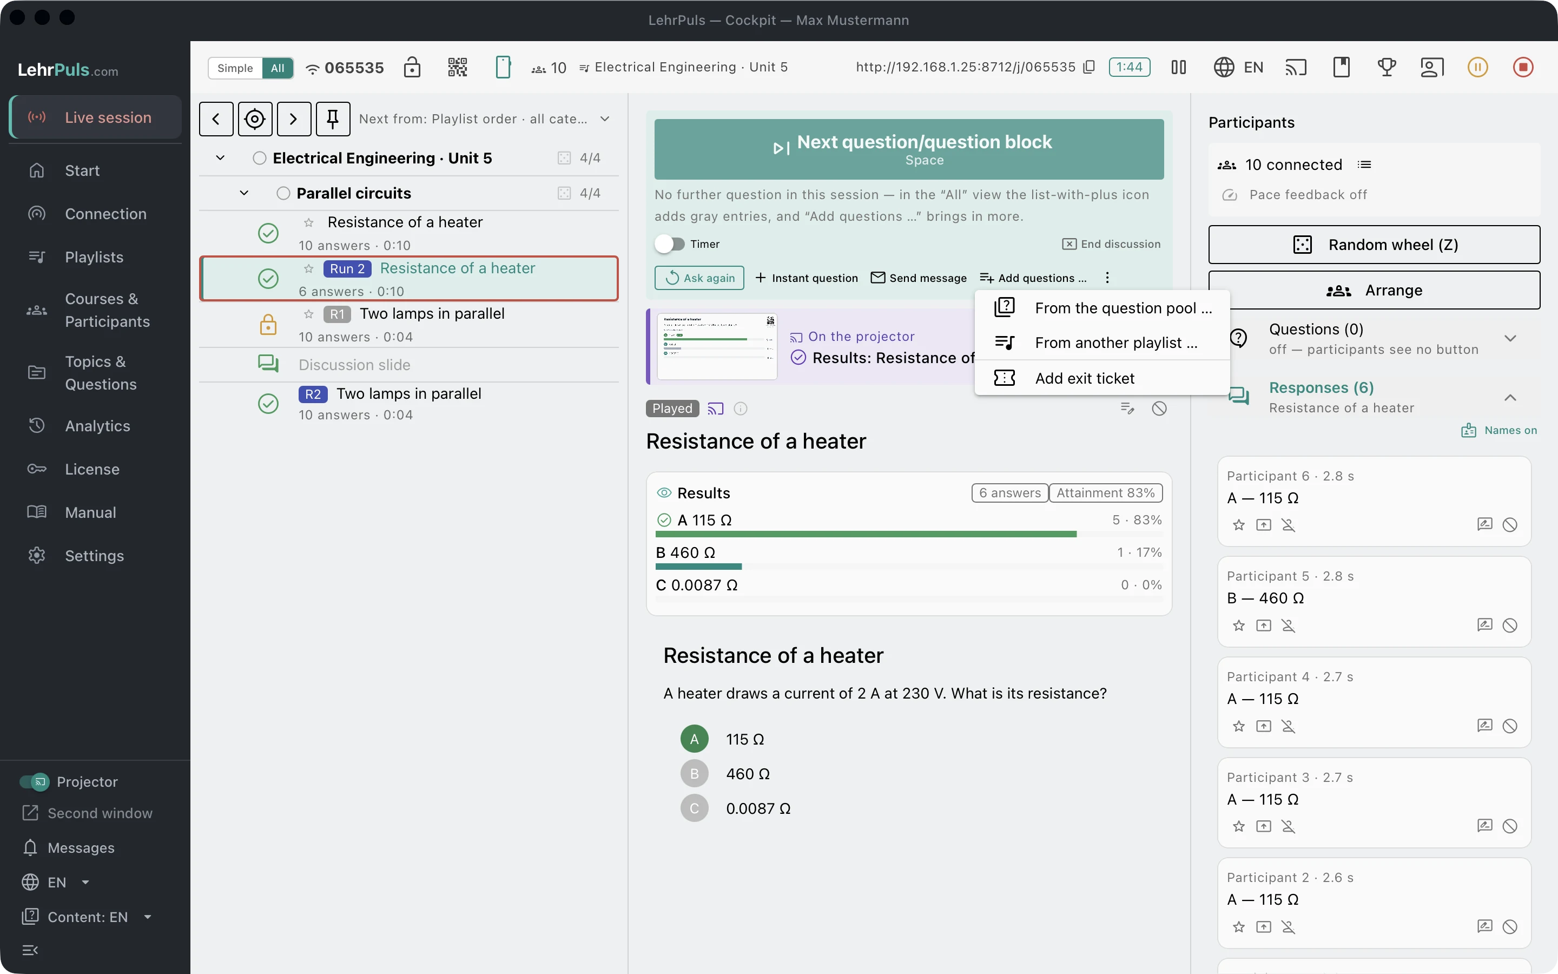Image resolution: width=1558 pixels, height=974 pixels.
Task: Click the phone preview icon
Action: point(503,67)
